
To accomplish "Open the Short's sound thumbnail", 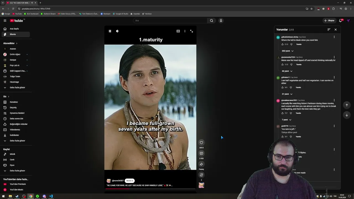I will pyautogui.click(x=201, y=185).
